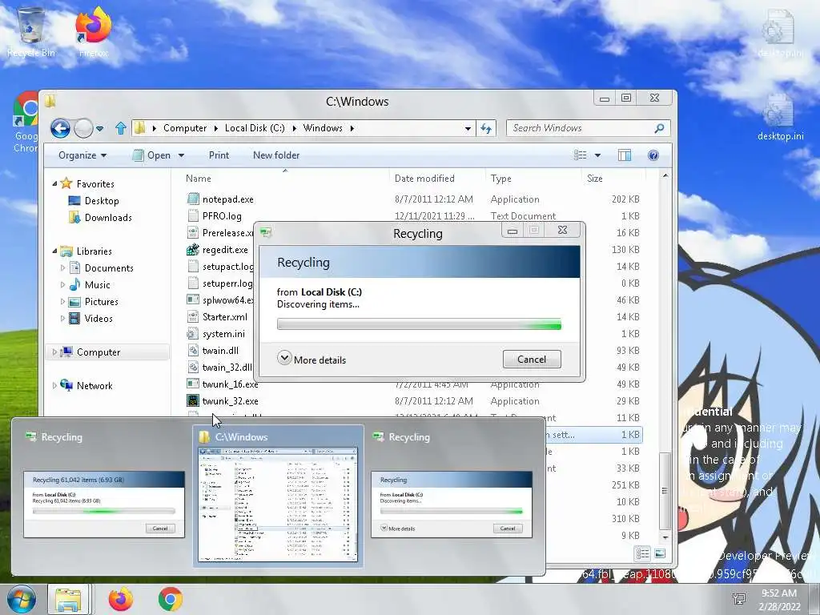
Task: Sort by the Name column header
Action: tap(199, 179)
